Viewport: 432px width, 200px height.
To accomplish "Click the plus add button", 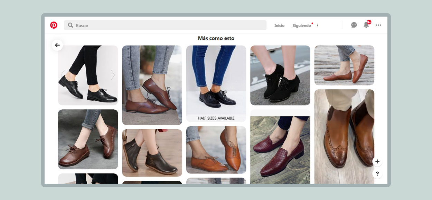I will click(377, 161).
